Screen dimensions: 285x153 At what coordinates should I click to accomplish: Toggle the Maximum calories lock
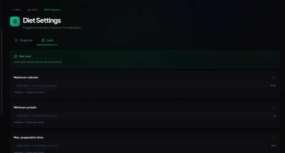tap(274, 77)
